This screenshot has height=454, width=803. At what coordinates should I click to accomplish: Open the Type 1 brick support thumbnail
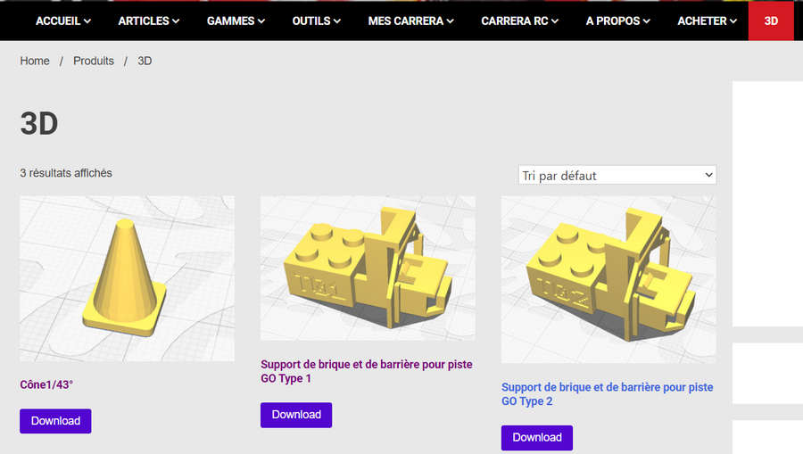click(368, 268)
